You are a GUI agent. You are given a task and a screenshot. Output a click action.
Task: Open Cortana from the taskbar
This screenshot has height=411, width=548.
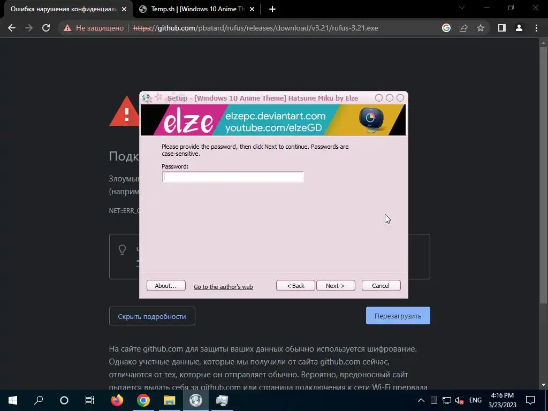tap(64, 400)
